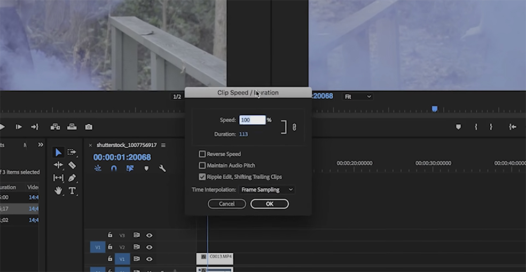
Task: Enable the Reverse Speed checkbox
Action: point(202,154)
